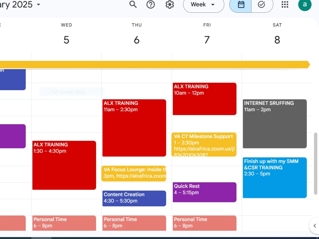The width and height of the screenshot is (319, 239).
Task: Open the calendar search icon
Action: pos(133,4)
